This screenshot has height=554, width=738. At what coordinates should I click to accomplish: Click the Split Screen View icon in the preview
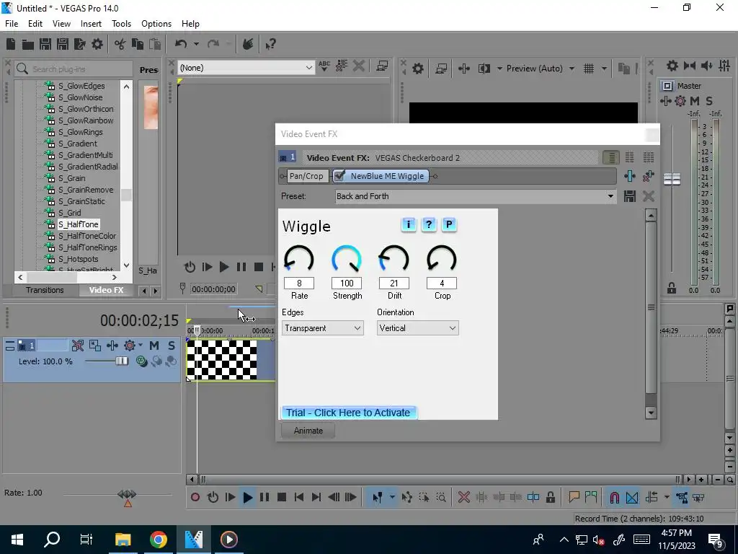point(484,69)
